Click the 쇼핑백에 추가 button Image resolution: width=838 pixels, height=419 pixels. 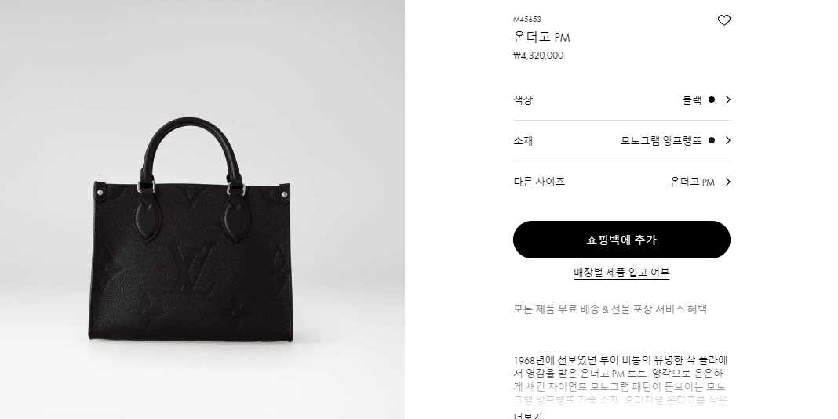[x=621, y=240]
